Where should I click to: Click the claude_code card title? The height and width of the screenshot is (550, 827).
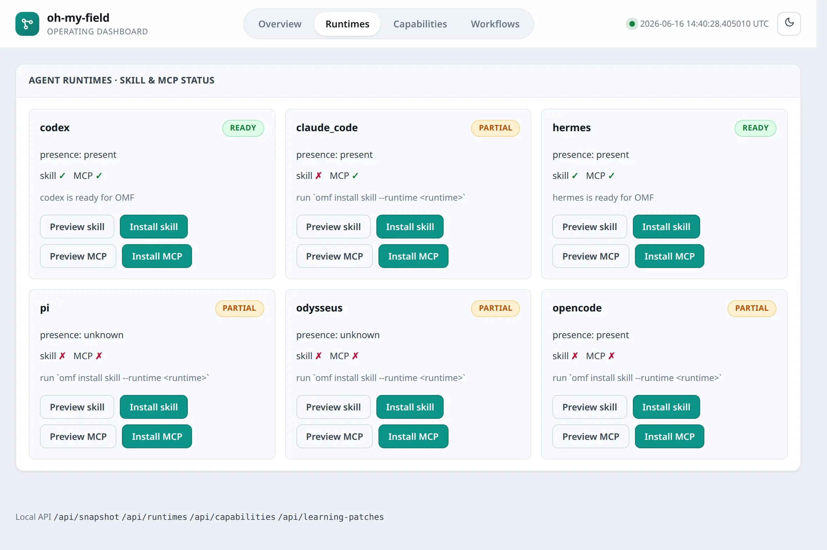(327, 128)
